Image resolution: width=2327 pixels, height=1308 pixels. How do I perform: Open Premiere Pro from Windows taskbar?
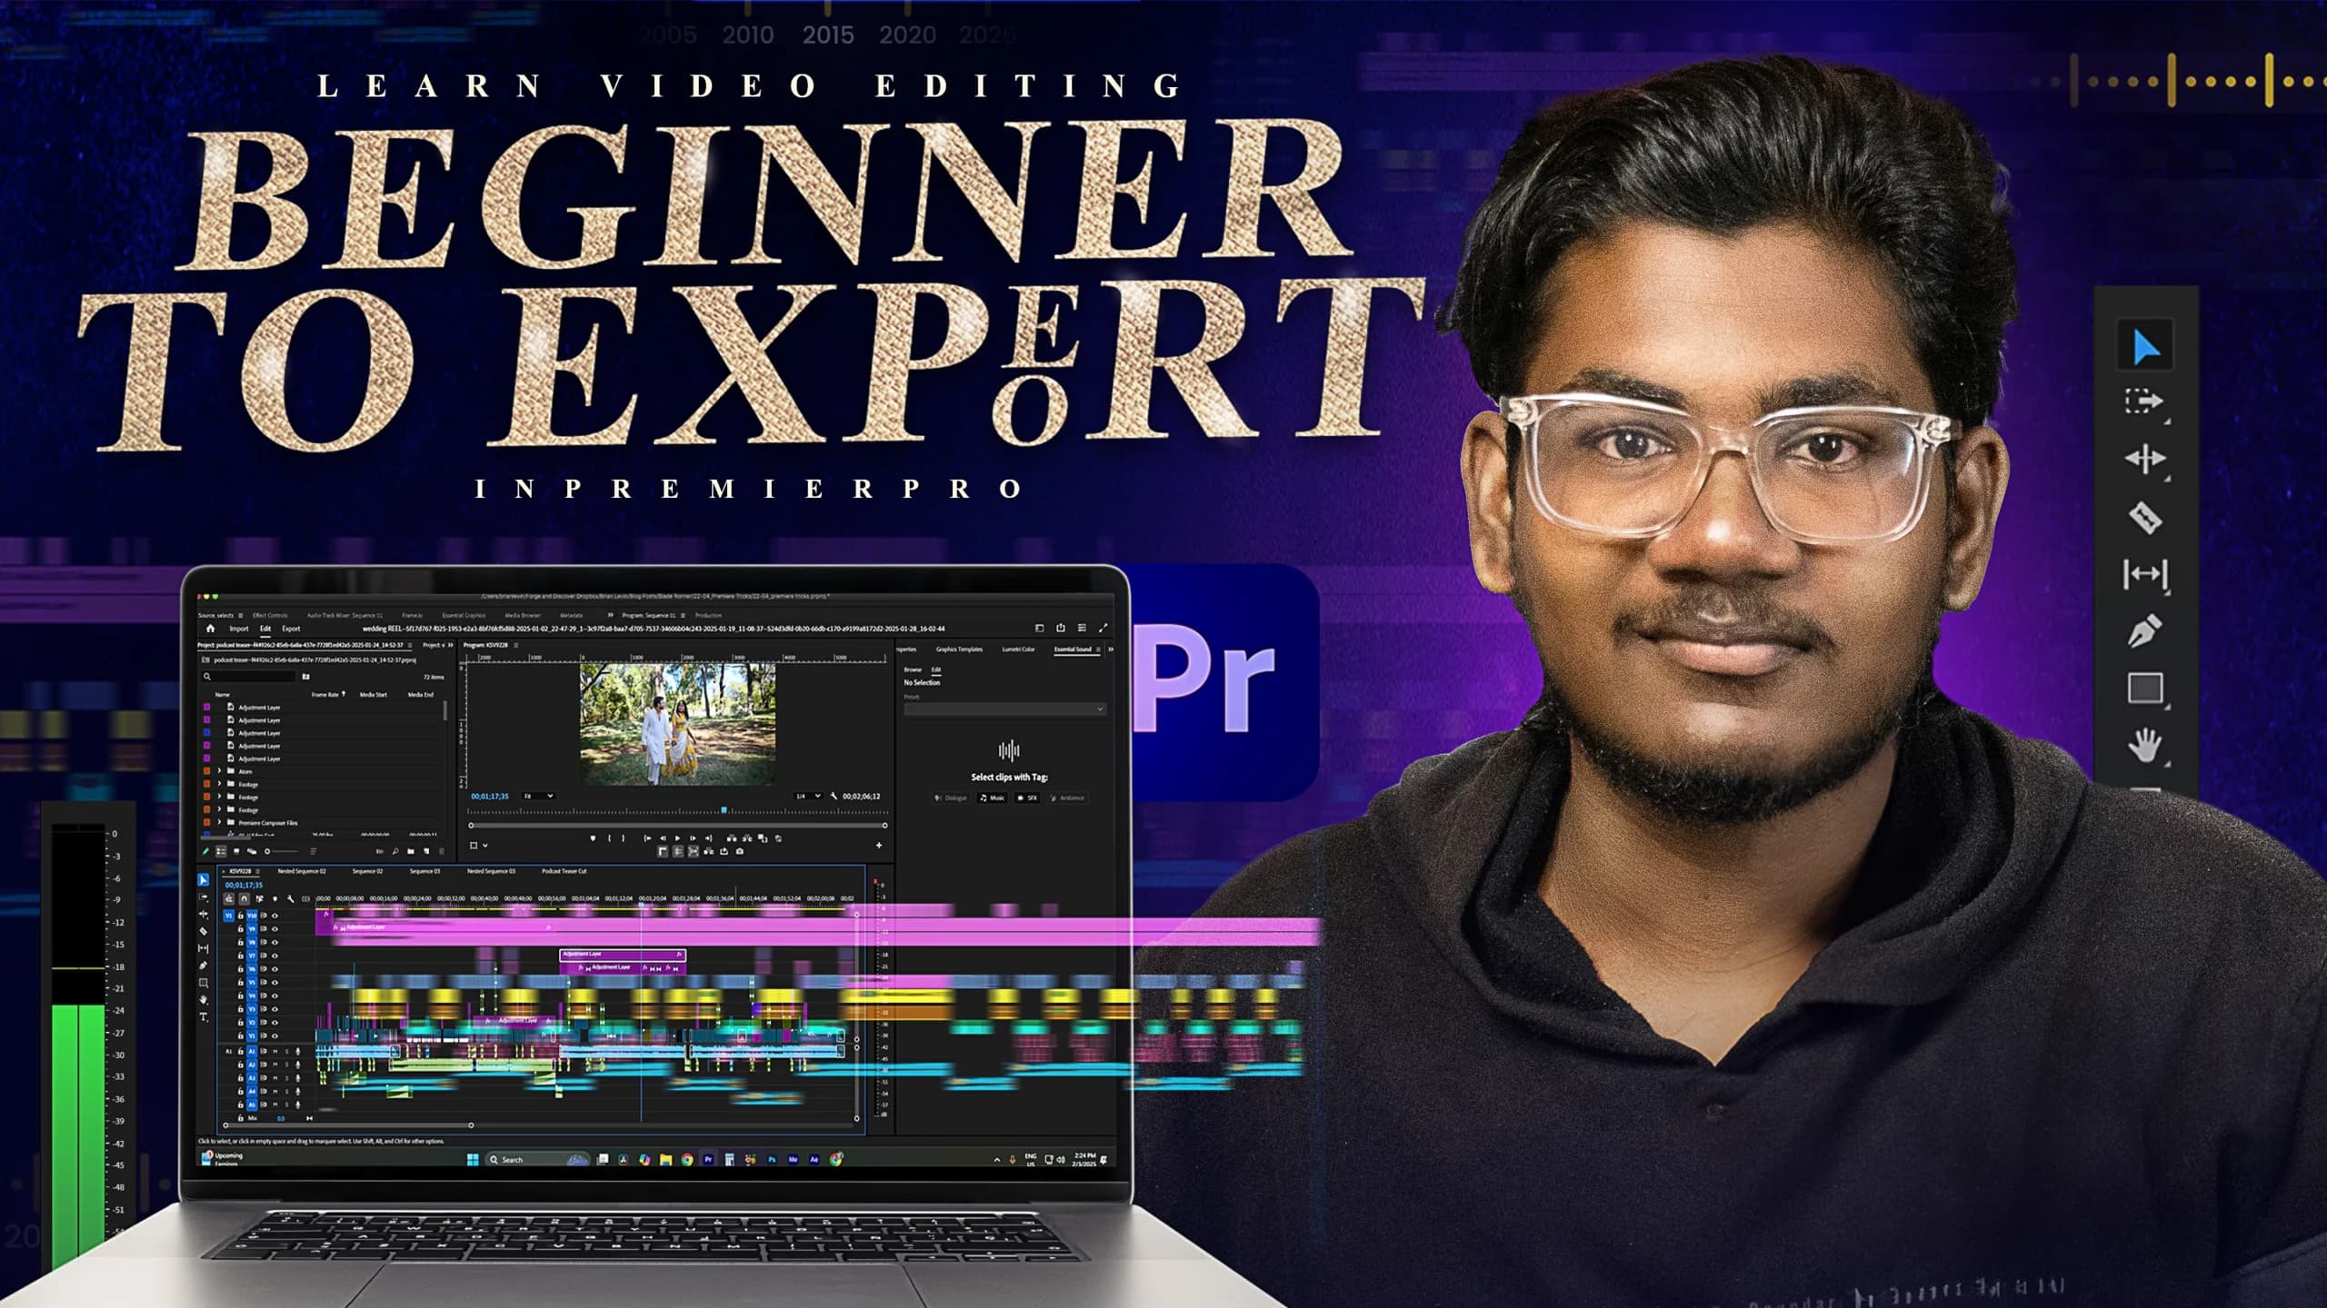(x=708, y=1160)
